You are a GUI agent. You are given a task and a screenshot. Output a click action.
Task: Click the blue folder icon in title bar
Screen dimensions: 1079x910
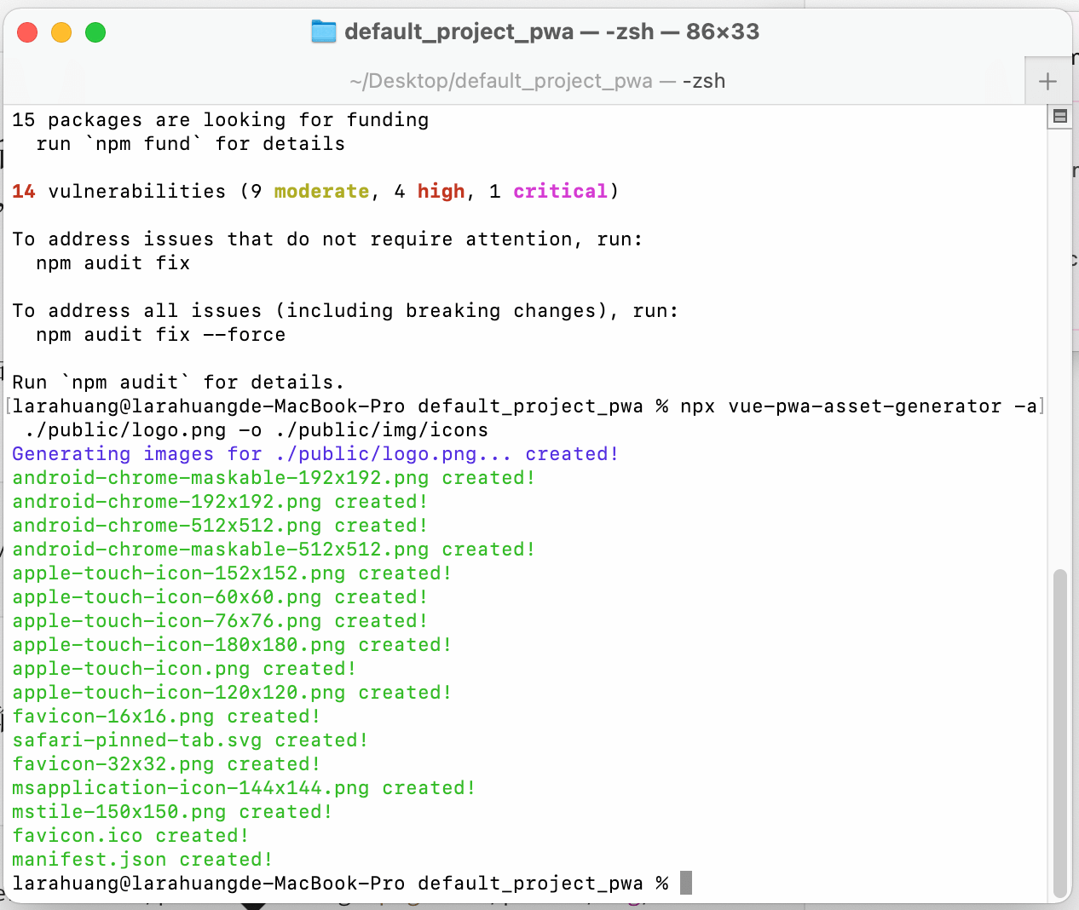(324, 32)
